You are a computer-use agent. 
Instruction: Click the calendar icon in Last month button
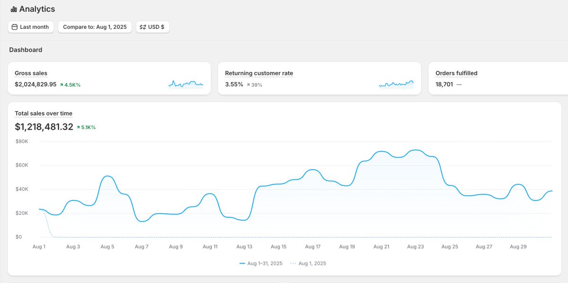(14, 27)
